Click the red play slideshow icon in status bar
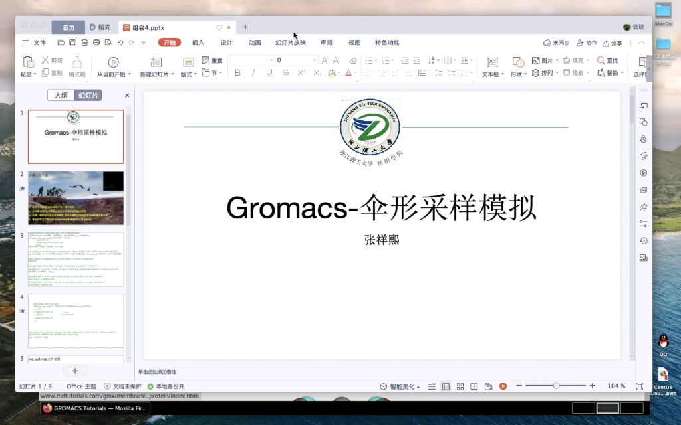Screen dimensions: 681x425 coord(503,385)
